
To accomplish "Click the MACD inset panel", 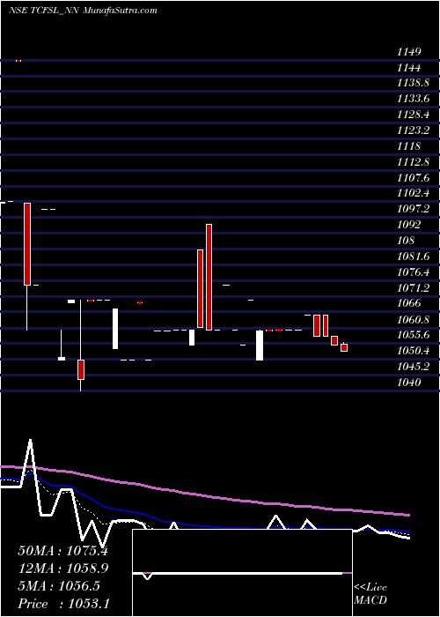I will pos(242,573).
